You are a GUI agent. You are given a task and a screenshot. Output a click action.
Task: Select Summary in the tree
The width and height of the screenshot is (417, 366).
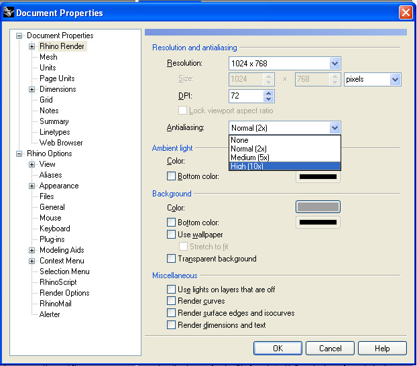[x=54, y=121]
